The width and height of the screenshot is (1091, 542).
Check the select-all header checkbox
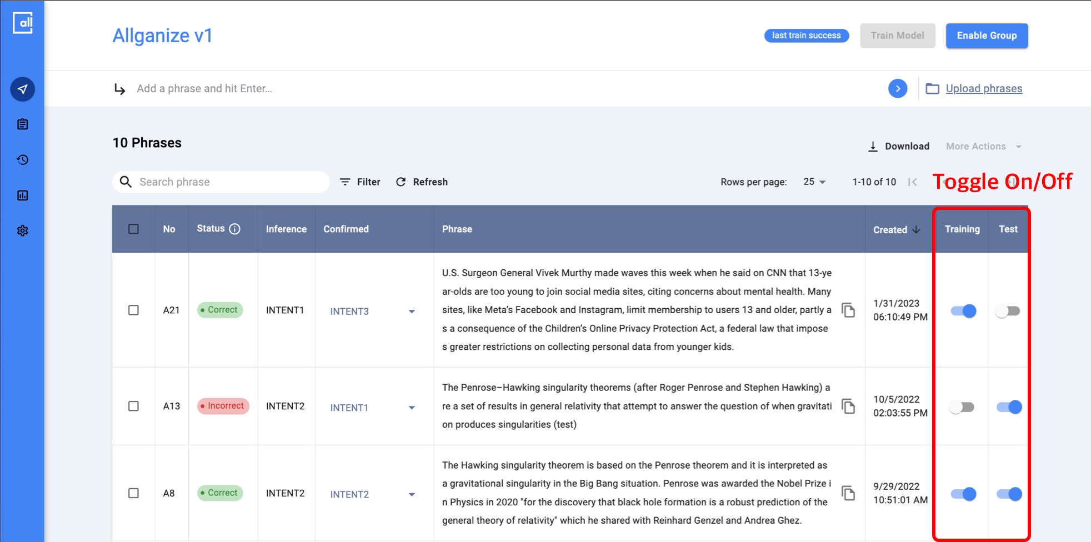[133, 229]
